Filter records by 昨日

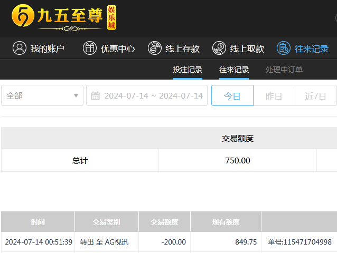pos(274,95)
